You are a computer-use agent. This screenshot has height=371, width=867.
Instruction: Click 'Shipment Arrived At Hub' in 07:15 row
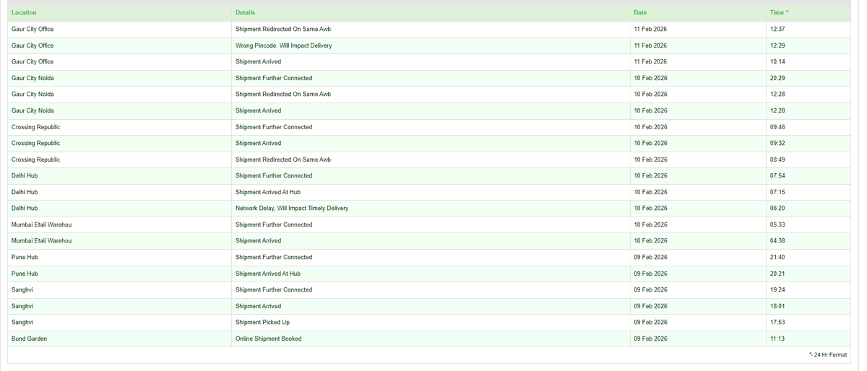click(x=268, y=192)
